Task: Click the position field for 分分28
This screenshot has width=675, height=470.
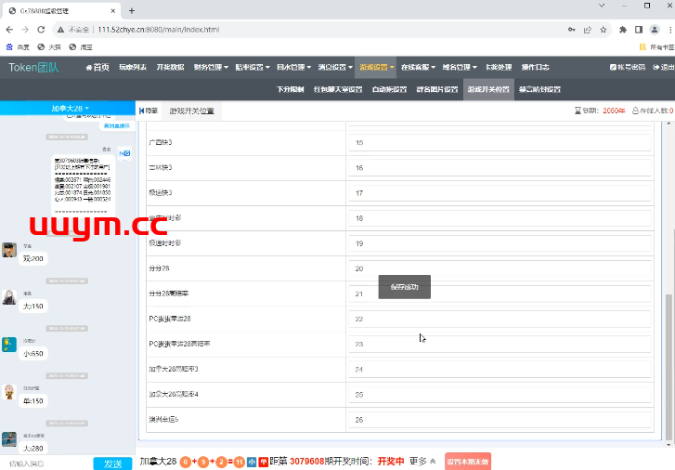Action: [500, 268]
